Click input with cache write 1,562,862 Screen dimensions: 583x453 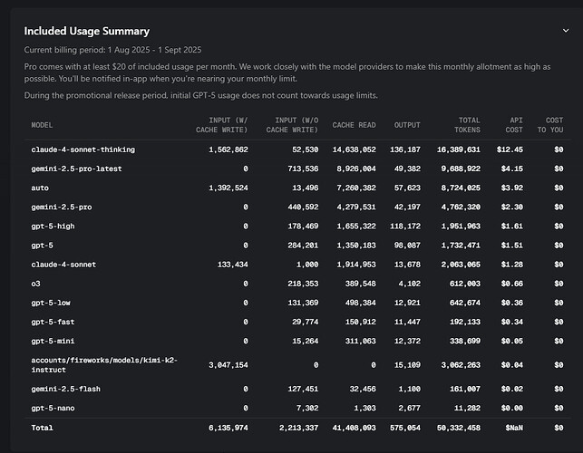click(228, 149)
